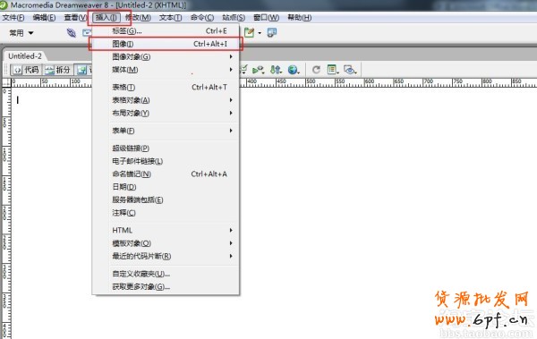This screenshot has height=339, width=537.
Task: Open the View Options icon menu
Action: tap(333, 70)
